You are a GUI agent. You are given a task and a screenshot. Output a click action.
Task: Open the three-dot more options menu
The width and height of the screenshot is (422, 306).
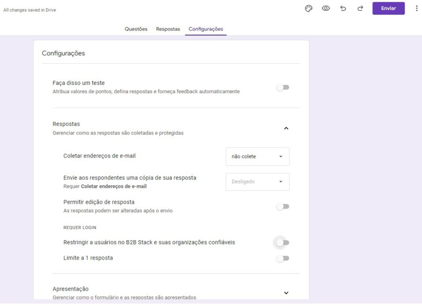point(417,8)
